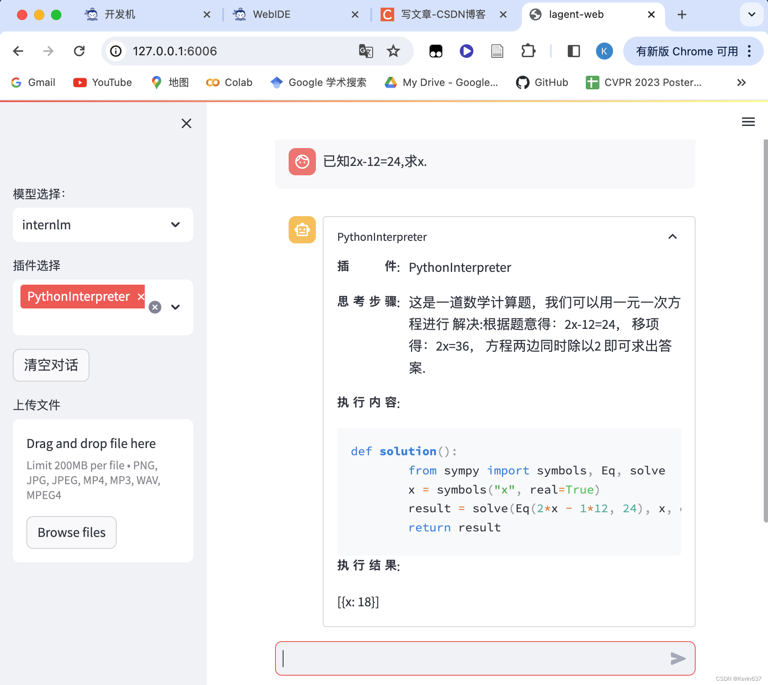Screen dimensions: 768x685
Task: Open the YouTube bookmark
Action: tap(103, 83)
